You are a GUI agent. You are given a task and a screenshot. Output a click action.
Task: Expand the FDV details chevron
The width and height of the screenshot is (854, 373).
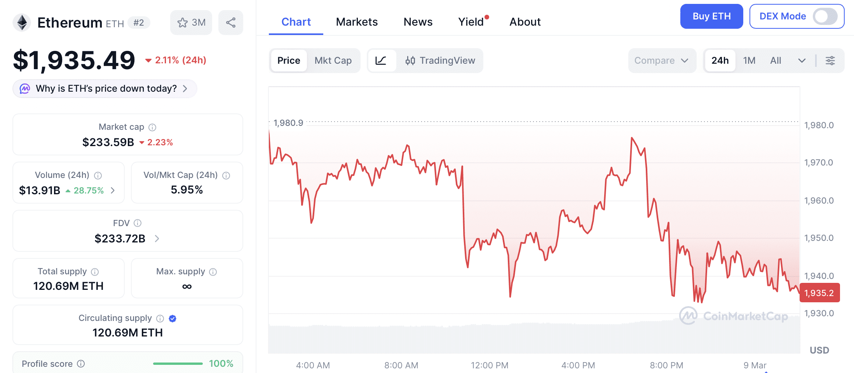(157, 239)
